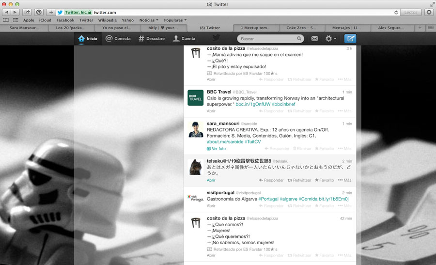Open Descubre hashtag section

152,39
